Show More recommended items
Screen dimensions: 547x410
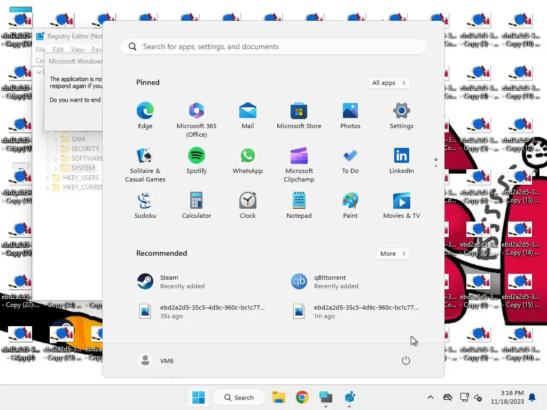pos(393,254)
